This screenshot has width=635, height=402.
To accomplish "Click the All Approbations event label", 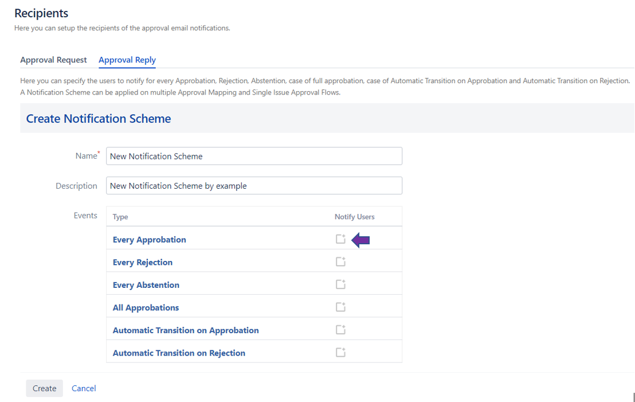I will (146, 307).
